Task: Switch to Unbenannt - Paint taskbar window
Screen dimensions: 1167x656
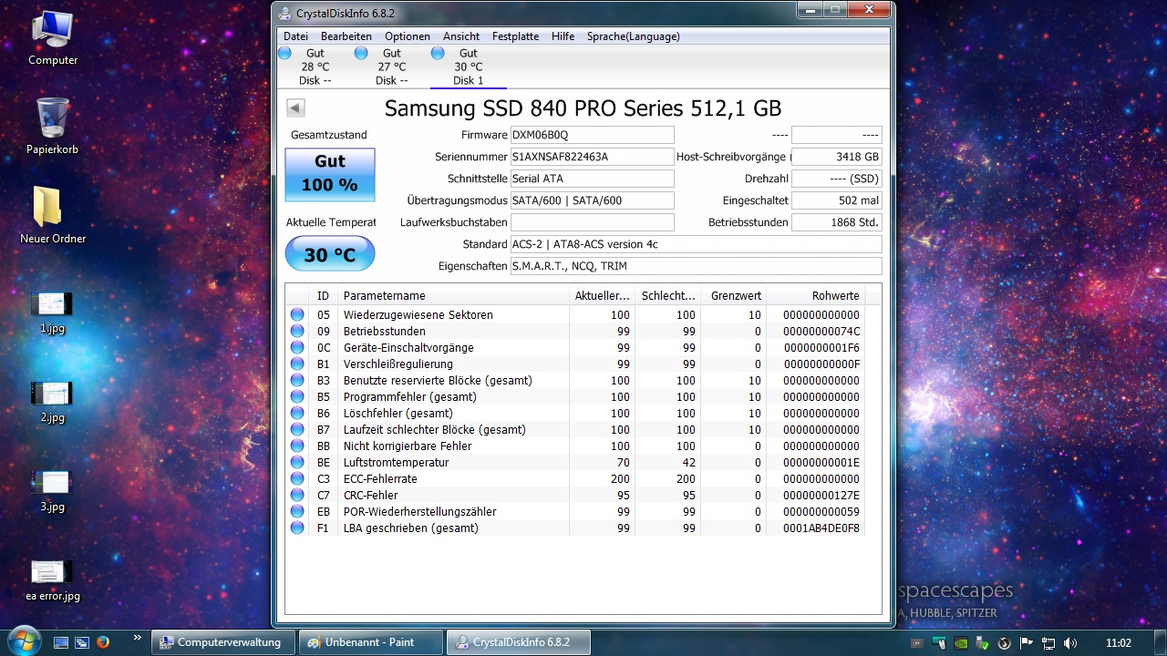Action: [x=371, y=642]
